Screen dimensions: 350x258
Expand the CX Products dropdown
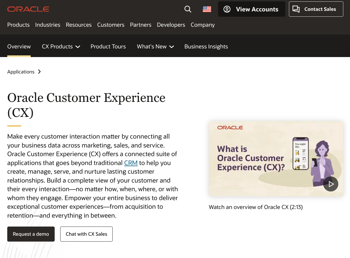[61, 46]
